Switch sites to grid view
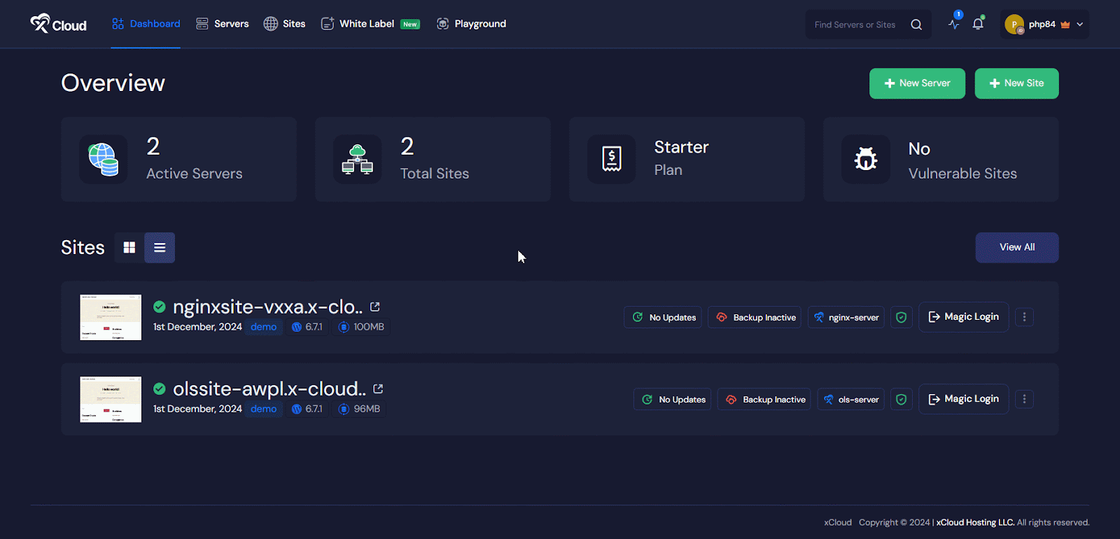Screen dimensions: 1120x539 pyautogui.click(x=129, y=248)
